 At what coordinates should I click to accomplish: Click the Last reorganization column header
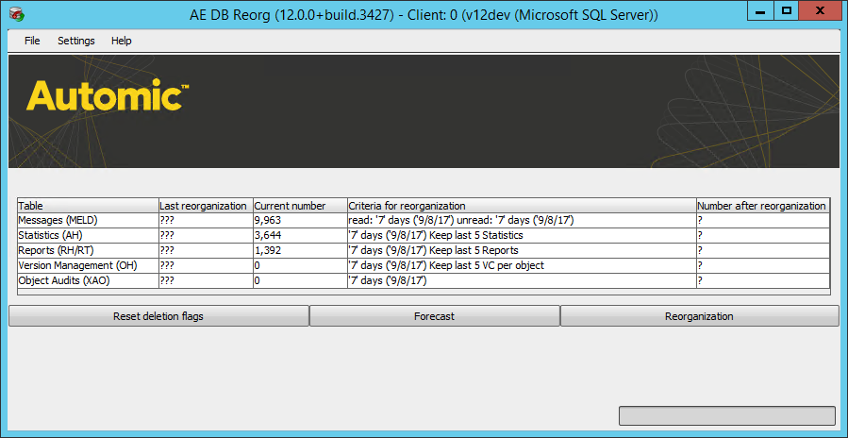pos(206,206)
